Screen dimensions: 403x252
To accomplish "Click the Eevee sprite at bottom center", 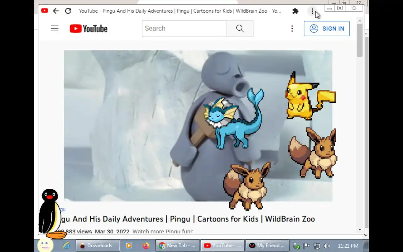I will click(247, 186).
